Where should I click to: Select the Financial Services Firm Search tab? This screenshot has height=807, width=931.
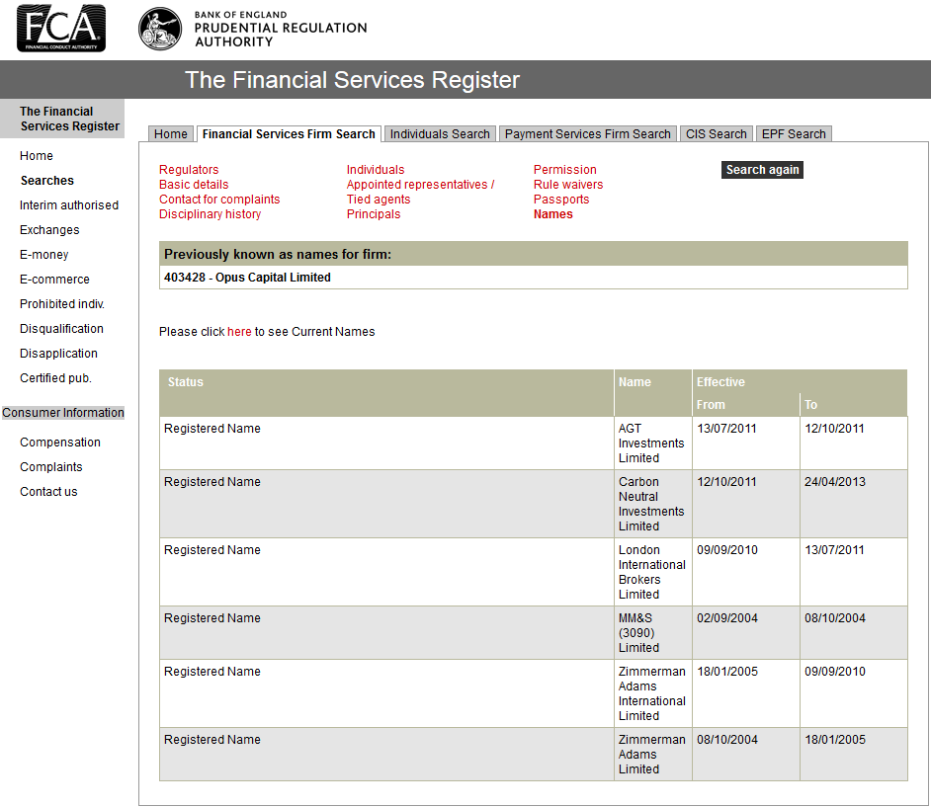point(289,134)
